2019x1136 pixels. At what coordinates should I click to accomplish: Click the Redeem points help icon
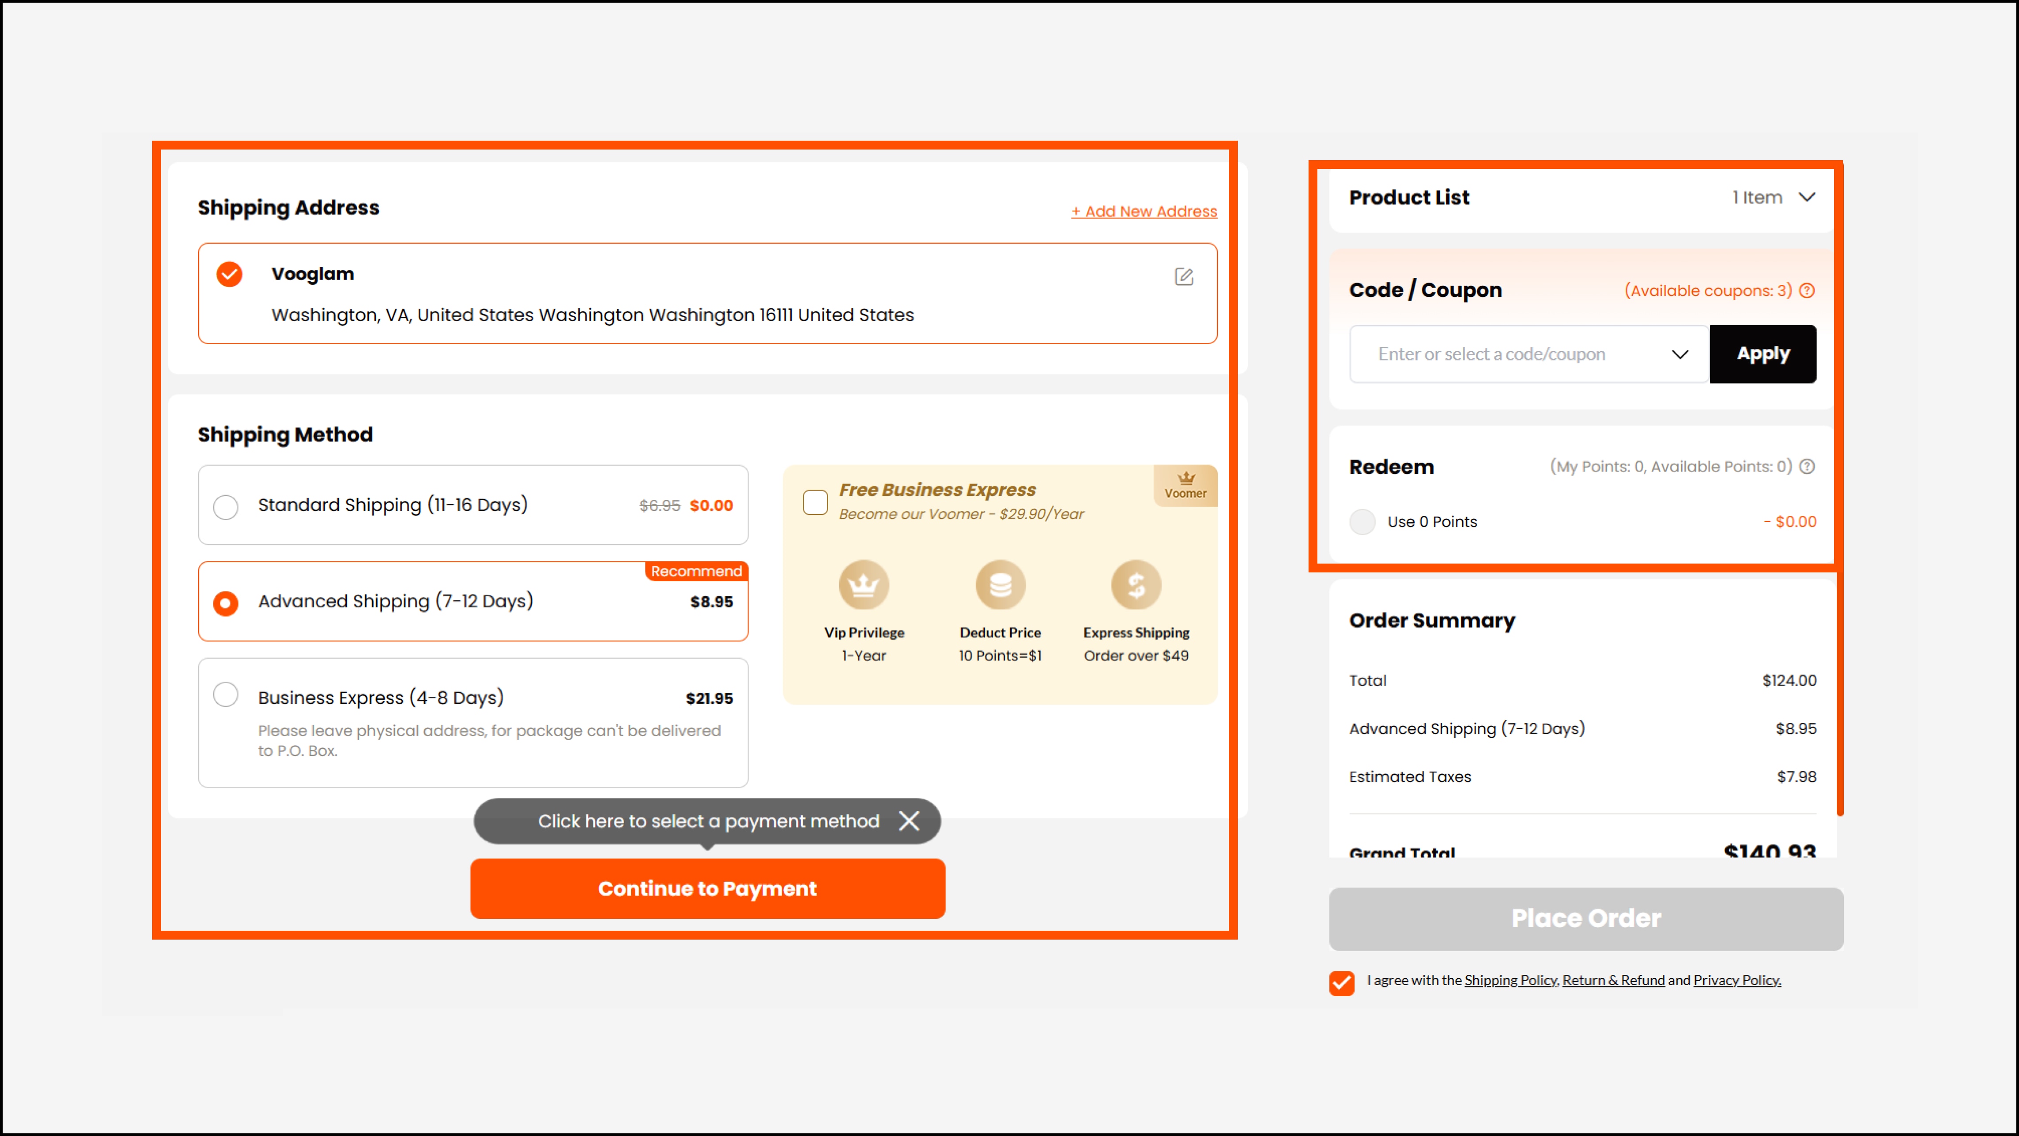click(1807, 466)
